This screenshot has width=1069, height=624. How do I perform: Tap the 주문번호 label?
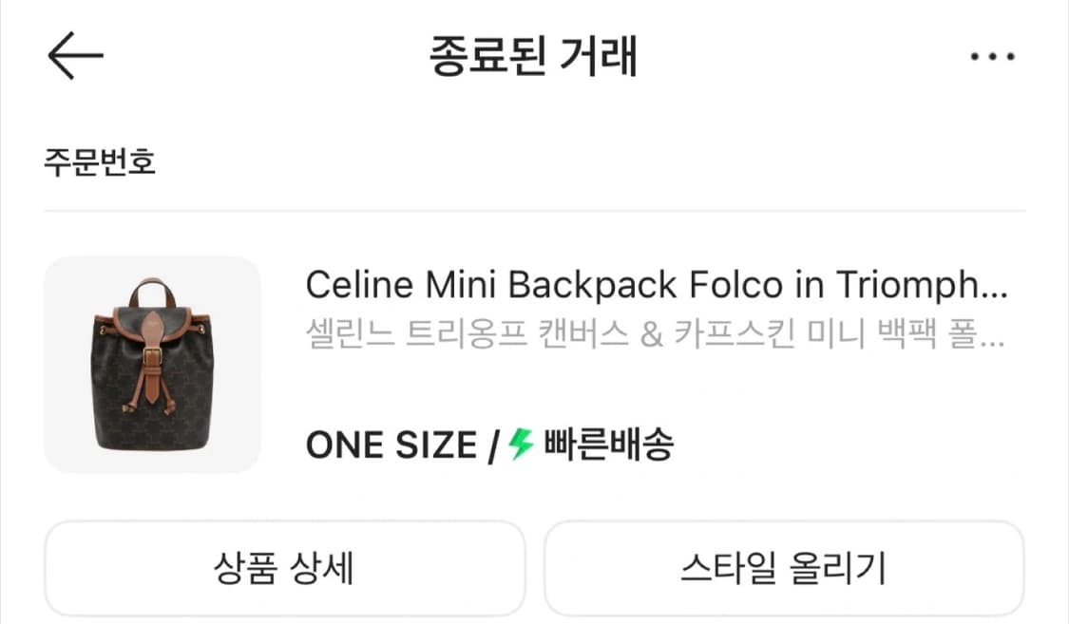coord(100,162)
